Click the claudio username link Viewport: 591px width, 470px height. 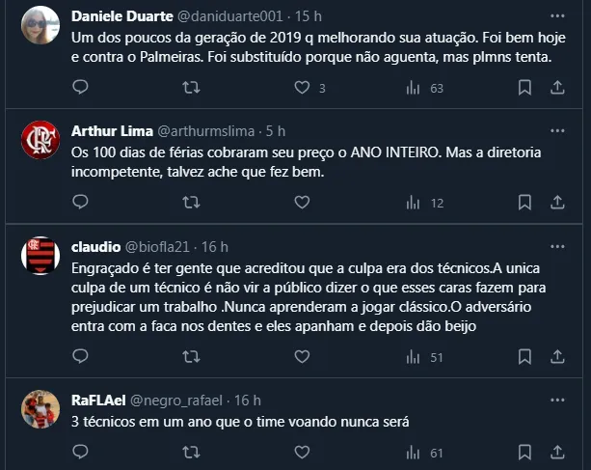click(x=95, y=247)
